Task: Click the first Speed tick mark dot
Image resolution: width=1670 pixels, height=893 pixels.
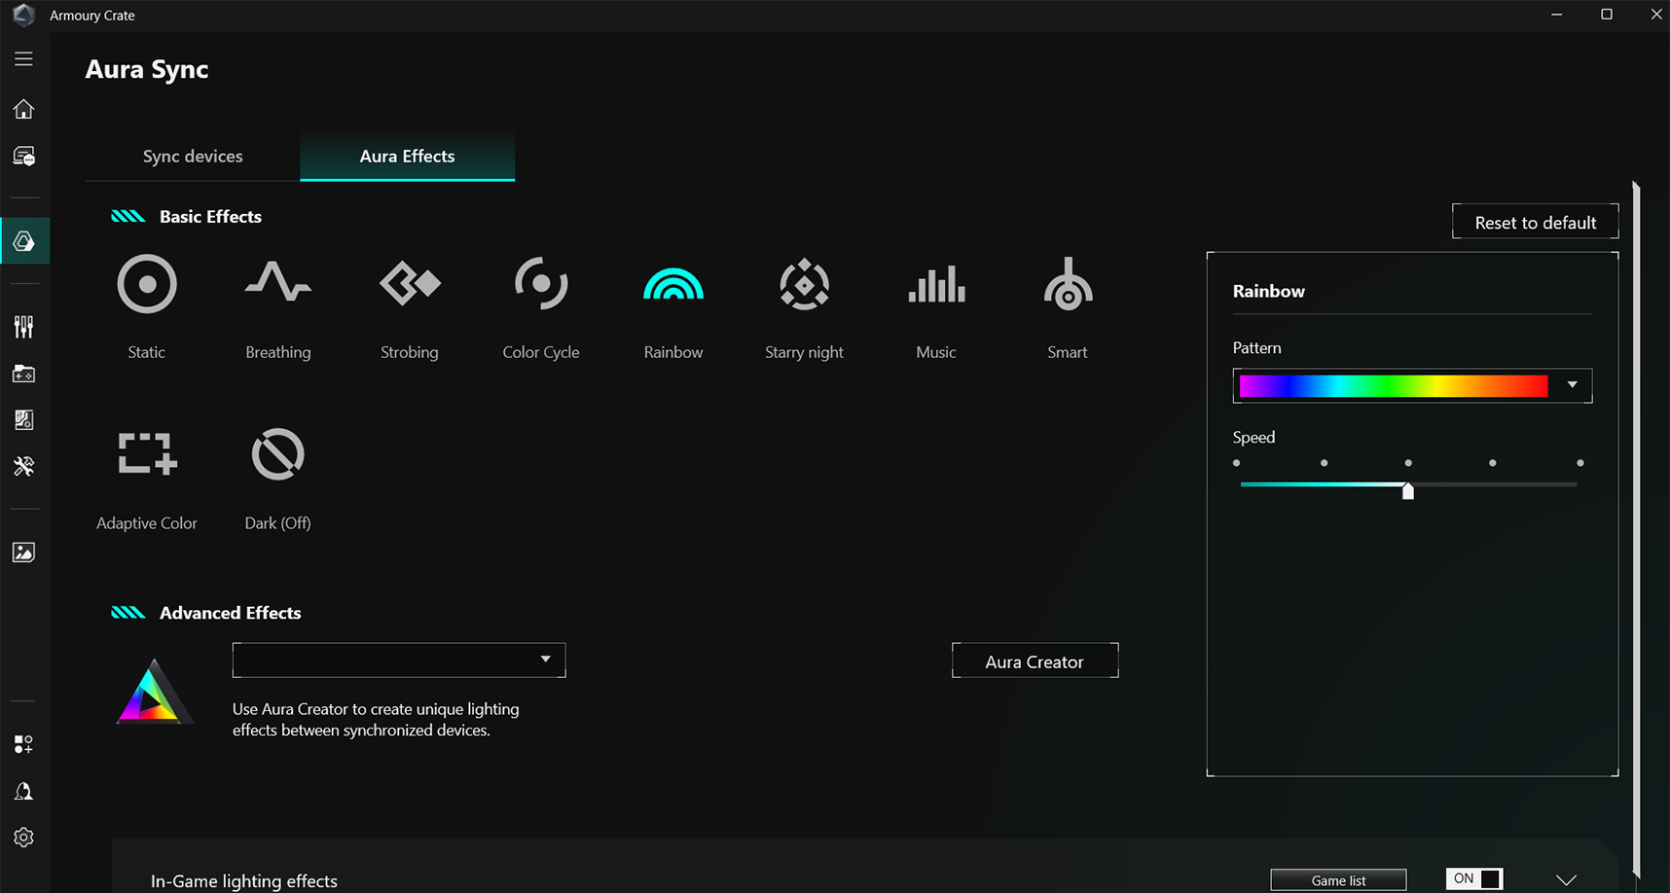Action: (x=1237, y=463)
